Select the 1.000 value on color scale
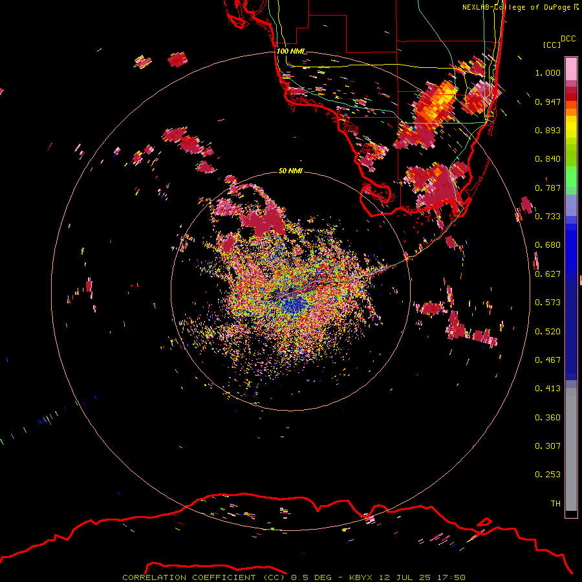 coord(548,72)
